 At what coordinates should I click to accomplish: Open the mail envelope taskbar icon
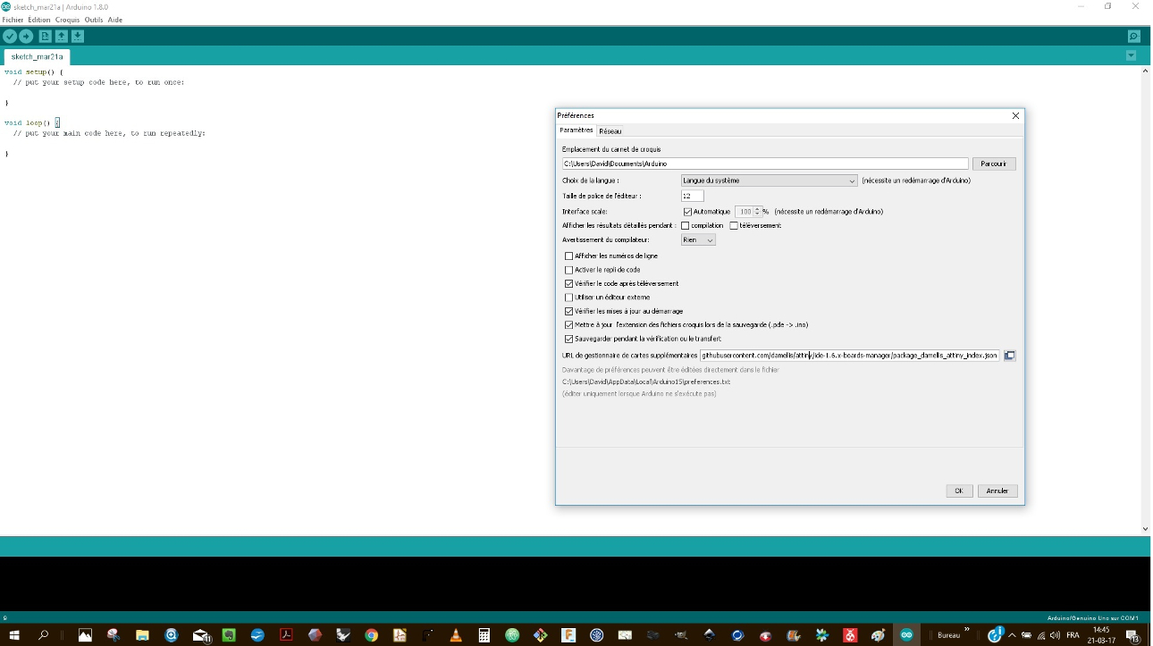[200, 635]
